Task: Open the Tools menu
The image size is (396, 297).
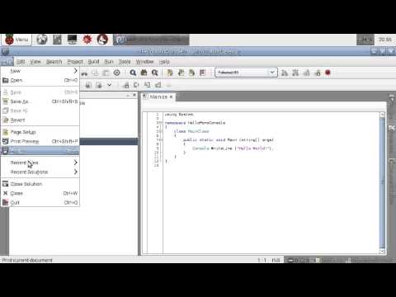Action: point(125,62)
